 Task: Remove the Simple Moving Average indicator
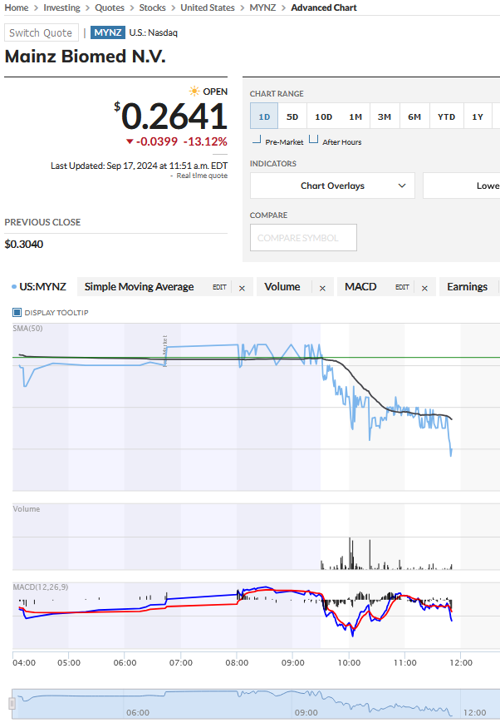[242, 288]
